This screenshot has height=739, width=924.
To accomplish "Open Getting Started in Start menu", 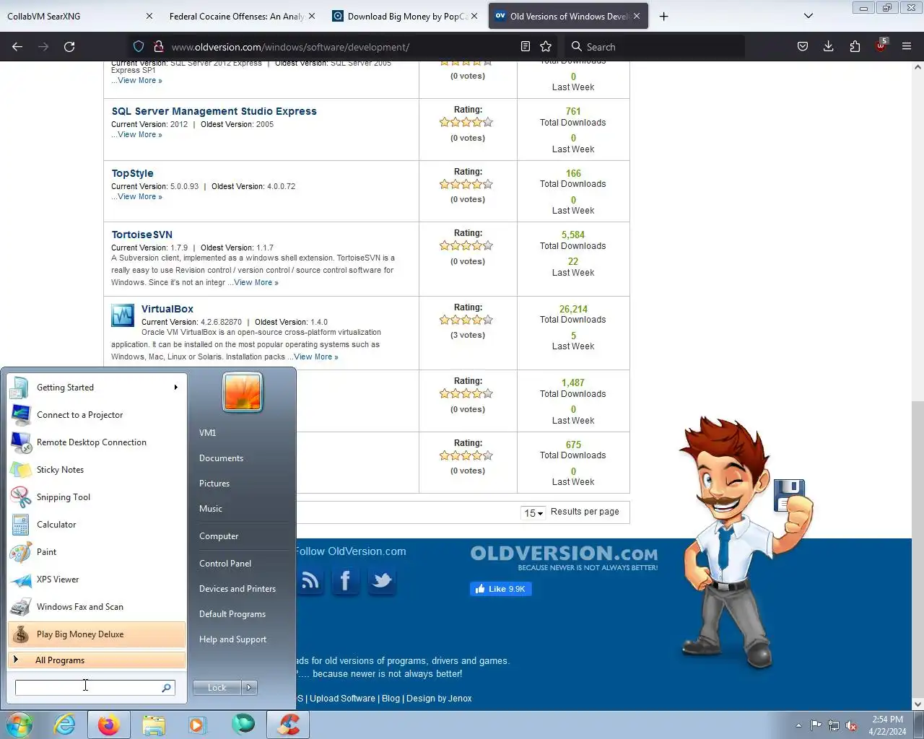I will tap(96, 388).
